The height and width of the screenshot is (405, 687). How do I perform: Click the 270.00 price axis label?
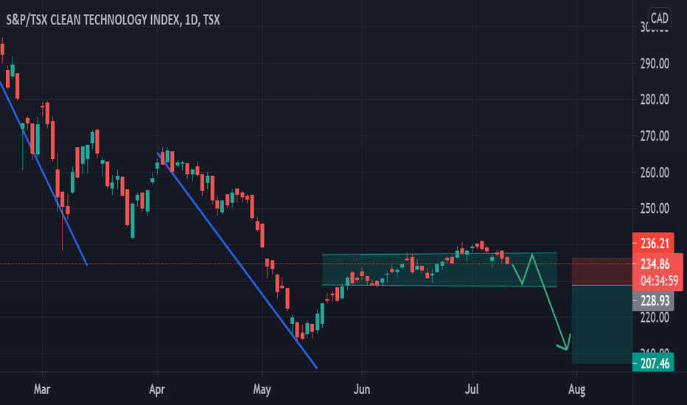click(x=655, y=136)
